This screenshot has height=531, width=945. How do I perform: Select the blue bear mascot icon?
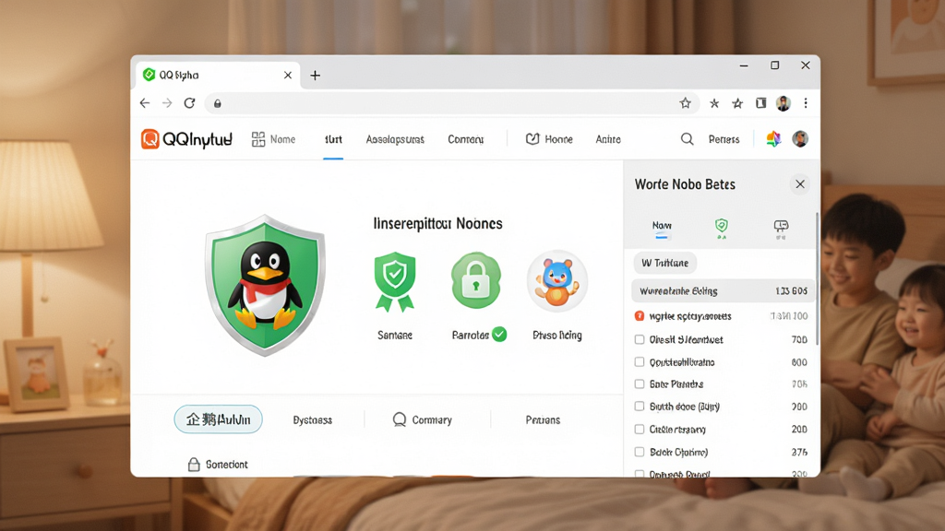(x=556, y=281)
